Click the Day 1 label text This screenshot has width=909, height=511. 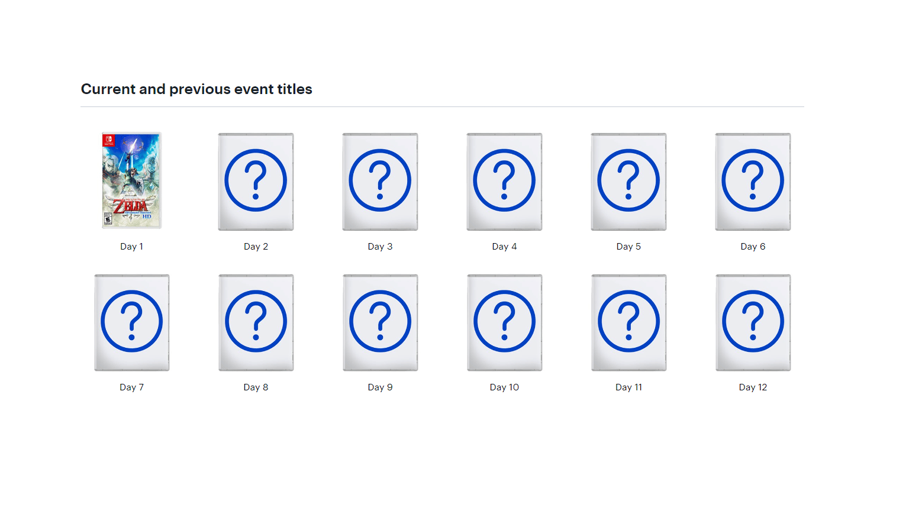[131, 247]
